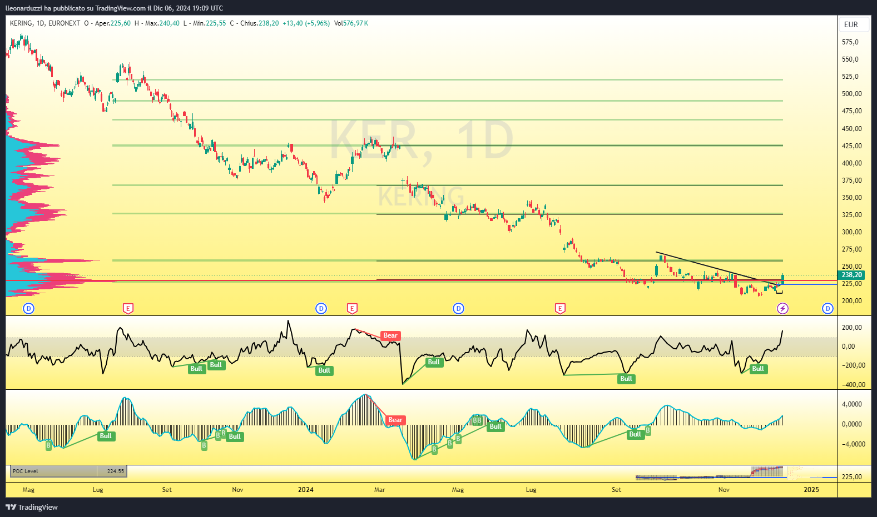This screenshot has width=877, height=517.
Task: Click the published-by header text line
Action: 114,8
